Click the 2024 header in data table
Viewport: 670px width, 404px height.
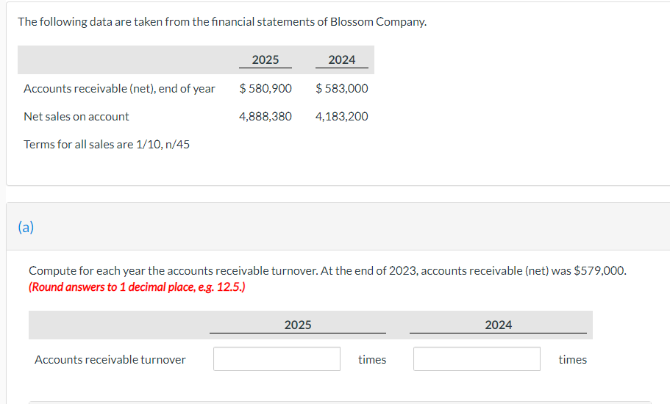[341, 59]
